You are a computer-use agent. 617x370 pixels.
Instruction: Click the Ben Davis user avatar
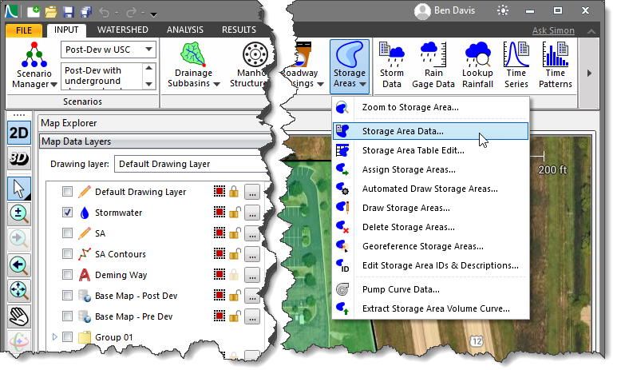pyautogui.click(x=422, y=11)
